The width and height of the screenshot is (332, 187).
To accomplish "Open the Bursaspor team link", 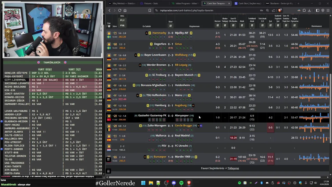I will coord(160,157).
